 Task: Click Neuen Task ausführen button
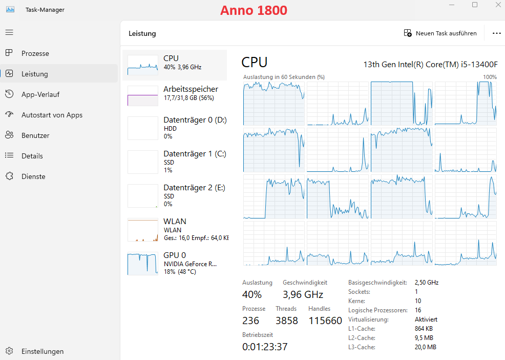tap(440, 33)
